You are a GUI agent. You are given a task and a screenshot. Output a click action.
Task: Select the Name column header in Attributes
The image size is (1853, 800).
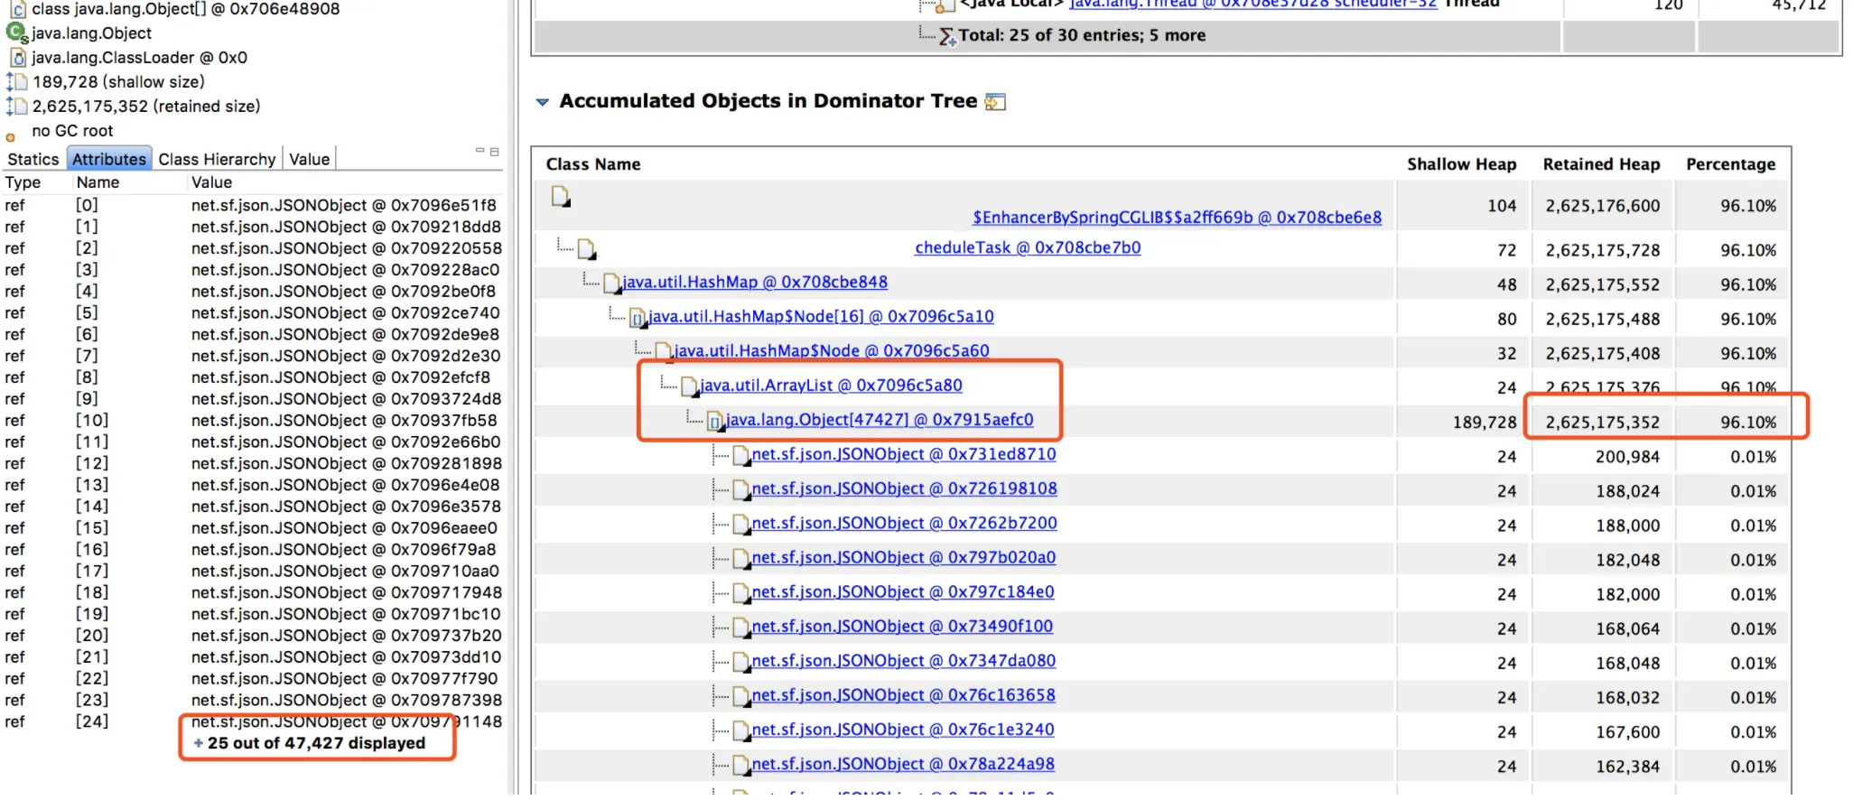pyautogui.click(x=98, y=182)
